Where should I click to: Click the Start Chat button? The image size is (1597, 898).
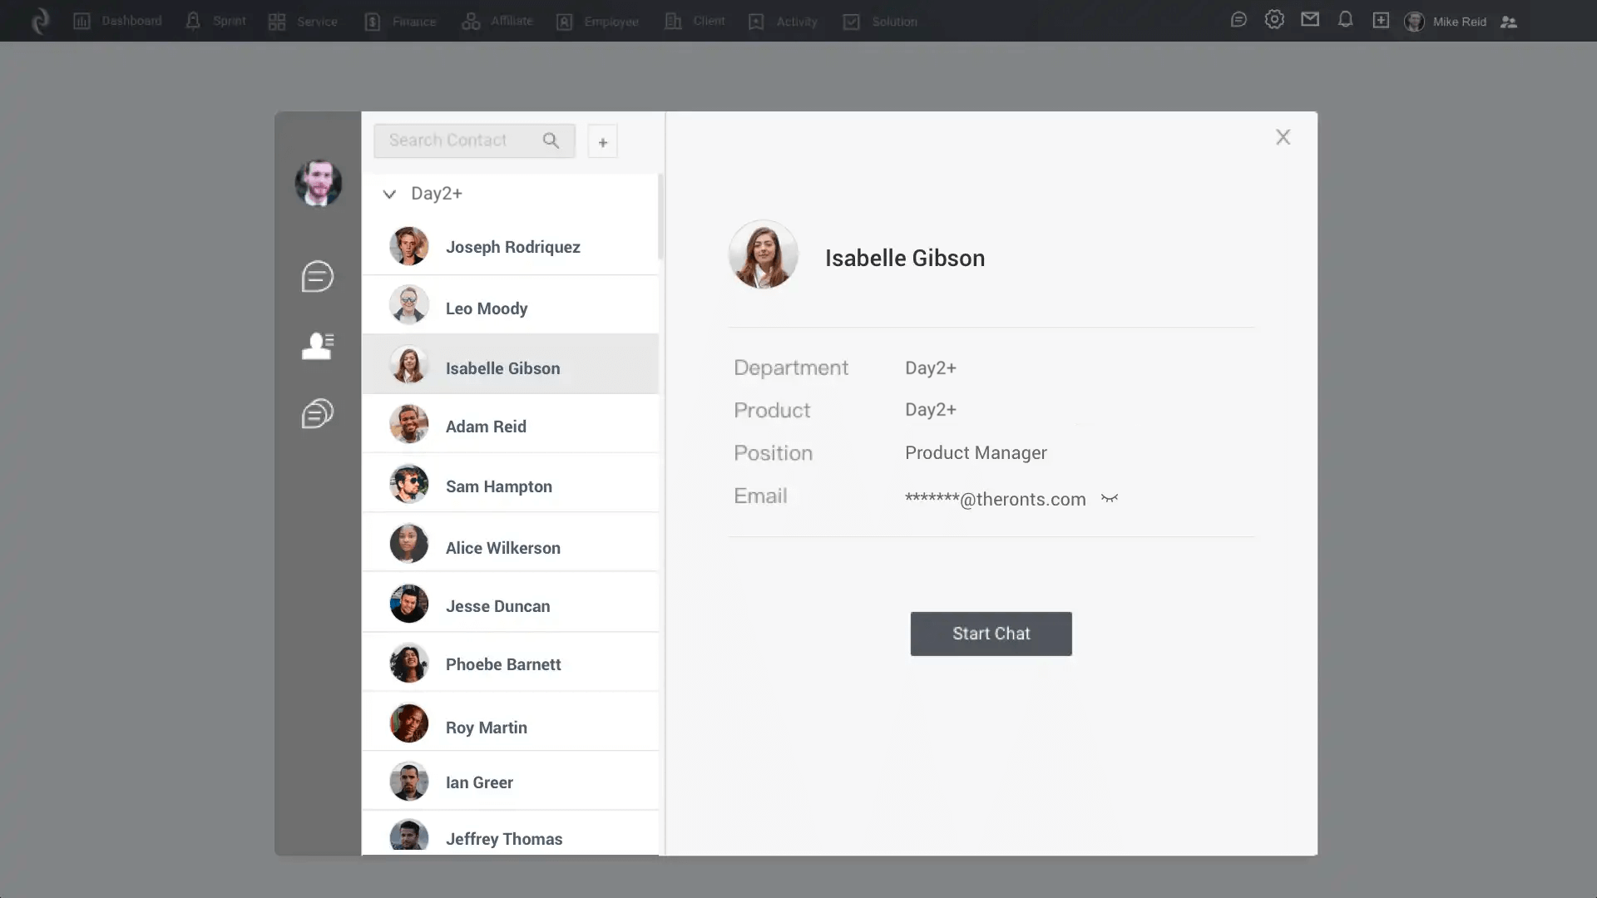click(x=991, y=634)
